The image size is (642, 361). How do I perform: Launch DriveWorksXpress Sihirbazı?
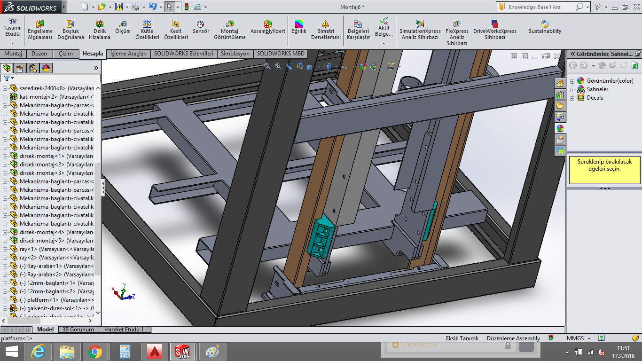[x=494, y=30]
